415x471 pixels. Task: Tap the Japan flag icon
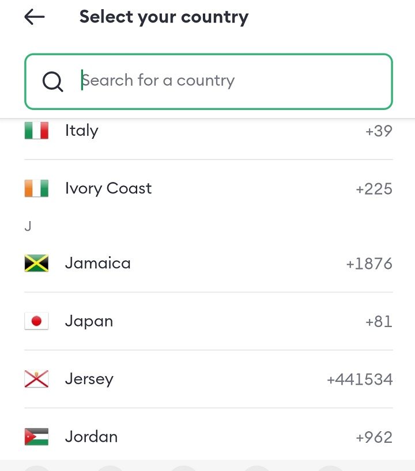click(36, 321)
